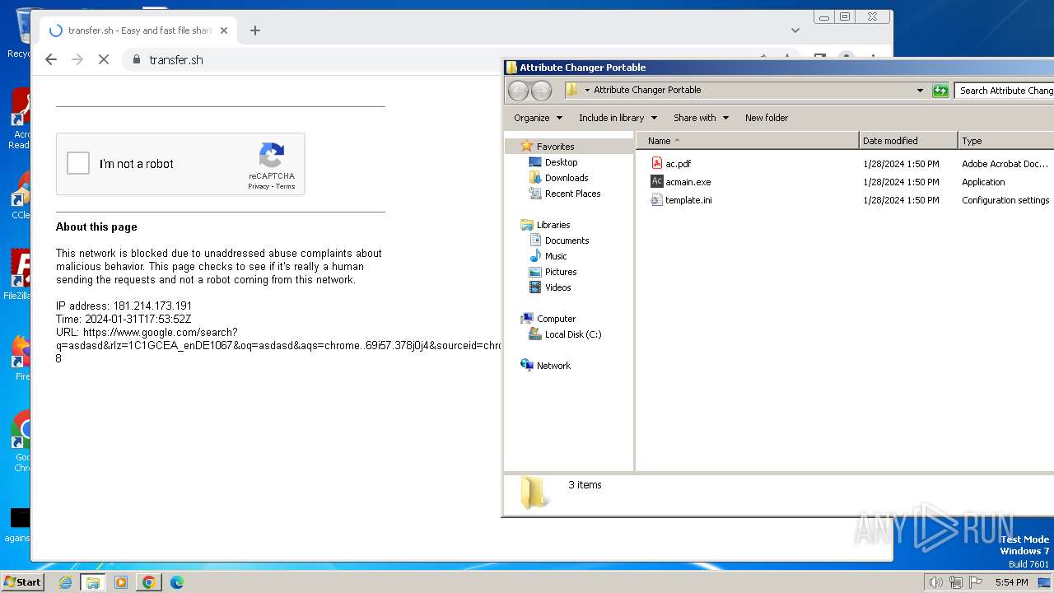Image resolution: width=1054 pixels, height=593 pixels.
Task: Click the Search Attribute Changer box
Action: pos(1005,91)
